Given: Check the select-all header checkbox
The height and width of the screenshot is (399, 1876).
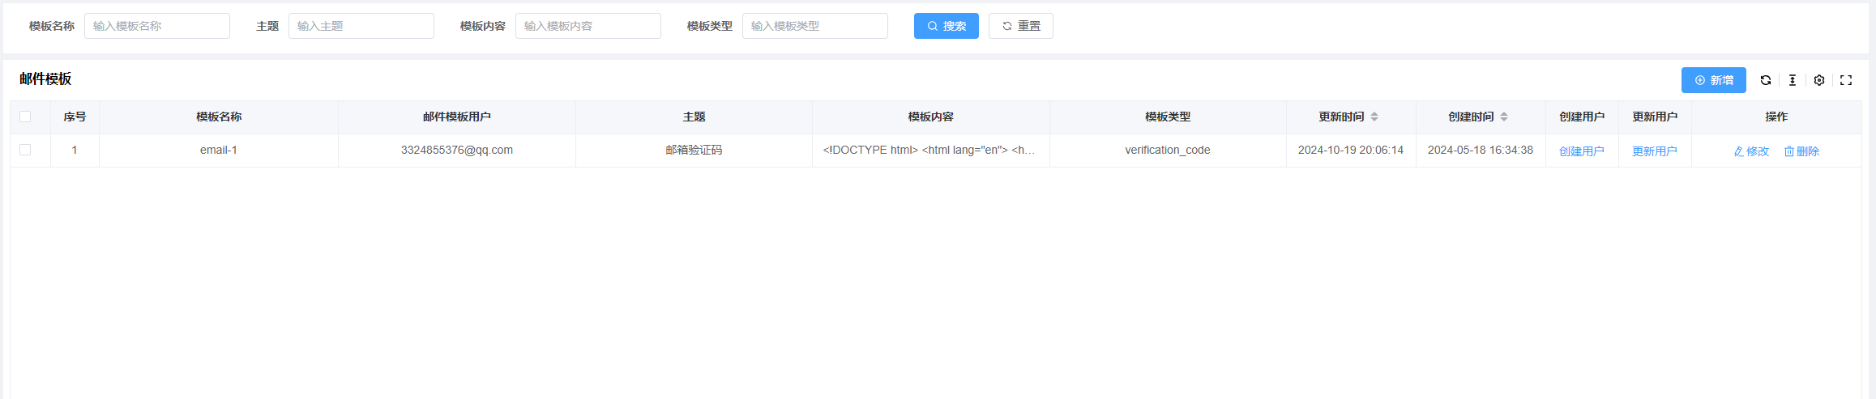Looking at the screenshot, I should tap(25, 117).
